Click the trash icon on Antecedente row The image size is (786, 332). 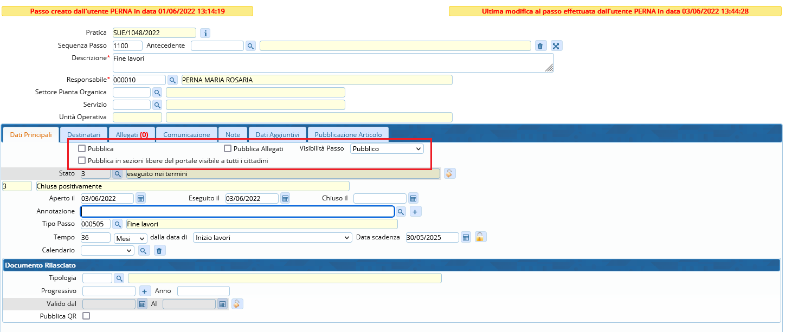[540, 46]
